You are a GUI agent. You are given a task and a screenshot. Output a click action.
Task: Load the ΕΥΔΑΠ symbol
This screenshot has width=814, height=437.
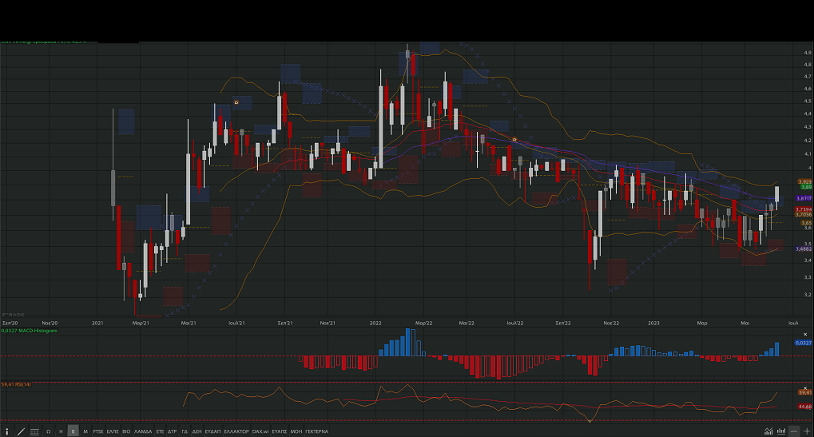212,431
